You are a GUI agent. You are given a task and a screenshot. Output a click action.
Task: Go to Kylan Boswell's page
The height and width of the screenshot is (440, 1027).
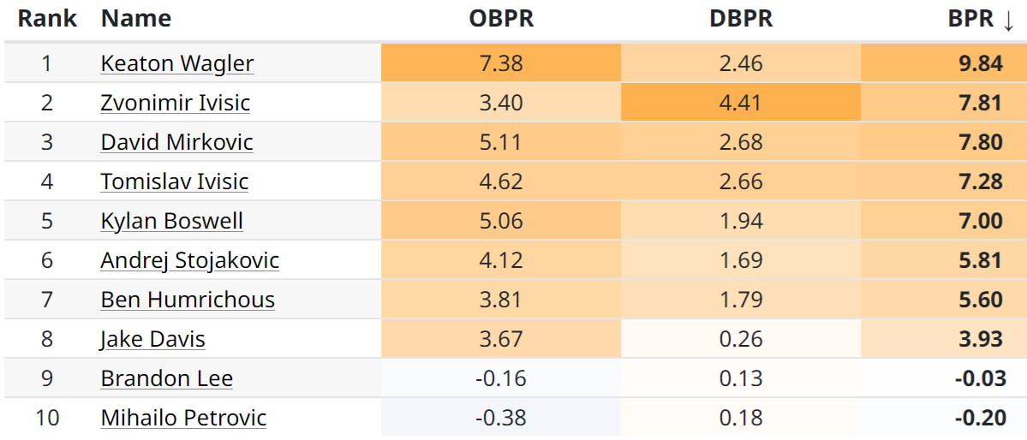tap(172, 221)
